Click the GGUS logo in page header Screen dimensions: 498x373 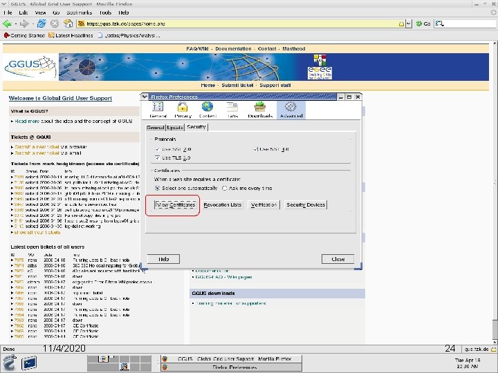(30, 66)
